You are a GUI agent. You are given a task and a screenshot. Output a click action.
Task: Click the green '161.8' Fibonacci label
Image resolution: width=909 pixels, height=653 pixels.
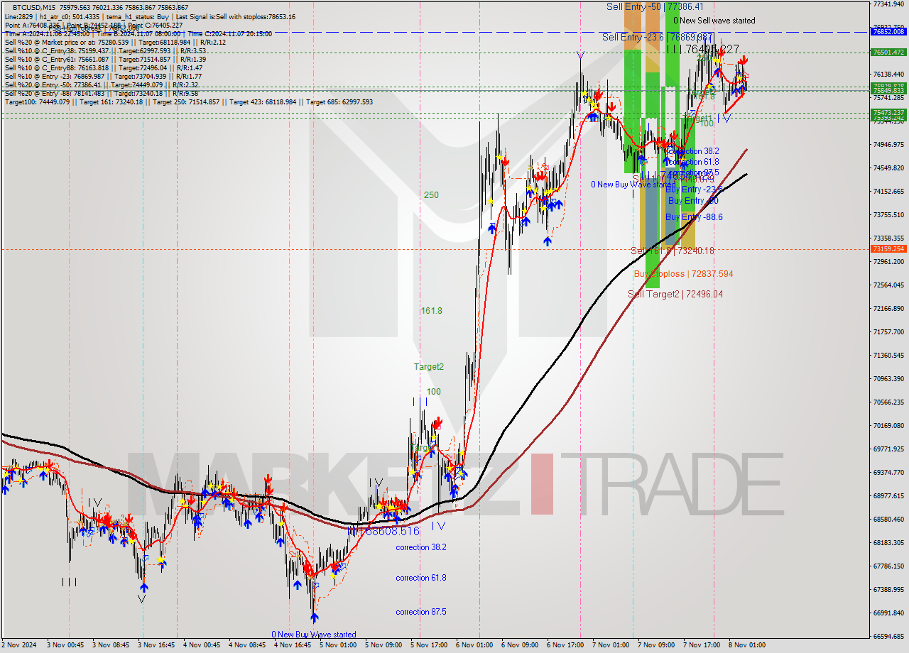(431, 311)
